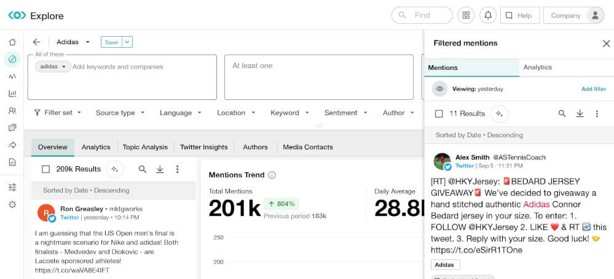The image size is (614, 279).
Task: Check the 209k Results select-all checkbox
Action: [x=46, y=169]
